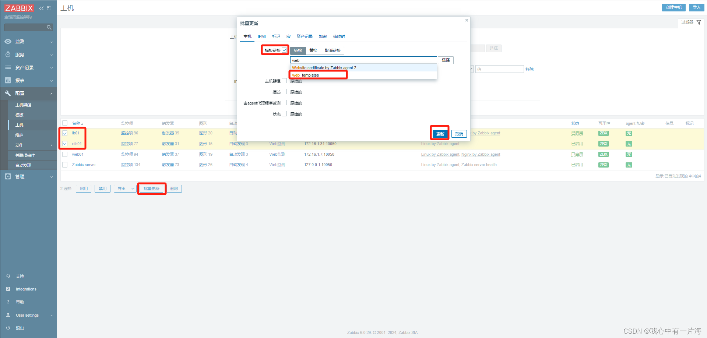Open the web01 host link
Image resolution: width=707 pixels, height=338 pixels.
78,154
